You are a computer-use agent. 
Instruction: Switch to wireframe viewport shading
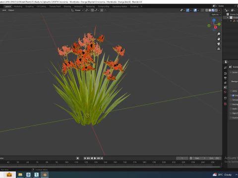(207, 10)
